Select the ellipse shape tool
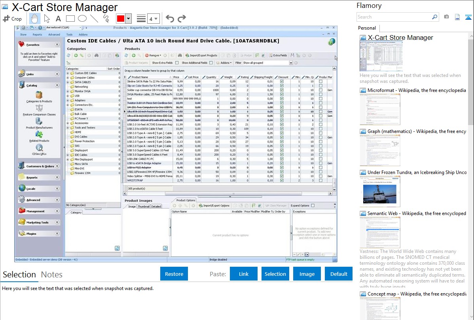Image resolution: width=474 pixels, height=320 pixels. pyautogui.click(x=82, y=19)
